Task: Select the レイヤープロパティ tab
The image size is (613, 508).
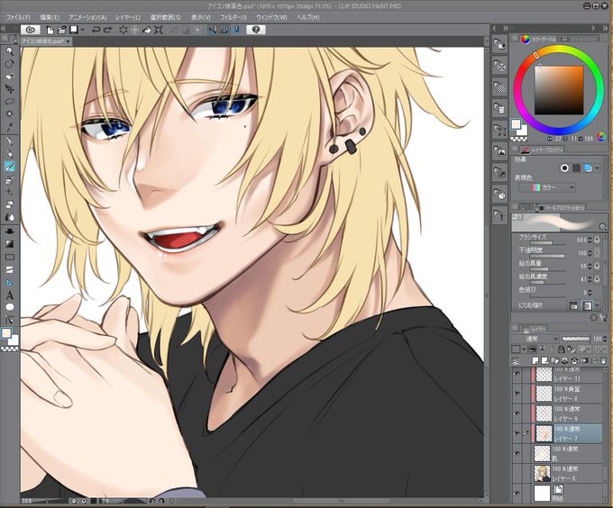Action: tap(542, 150)
